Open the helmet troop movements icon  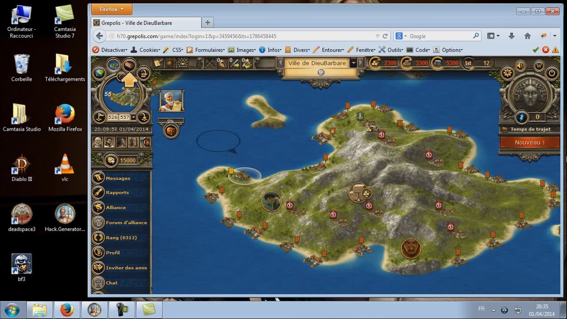tap(222, 63)
